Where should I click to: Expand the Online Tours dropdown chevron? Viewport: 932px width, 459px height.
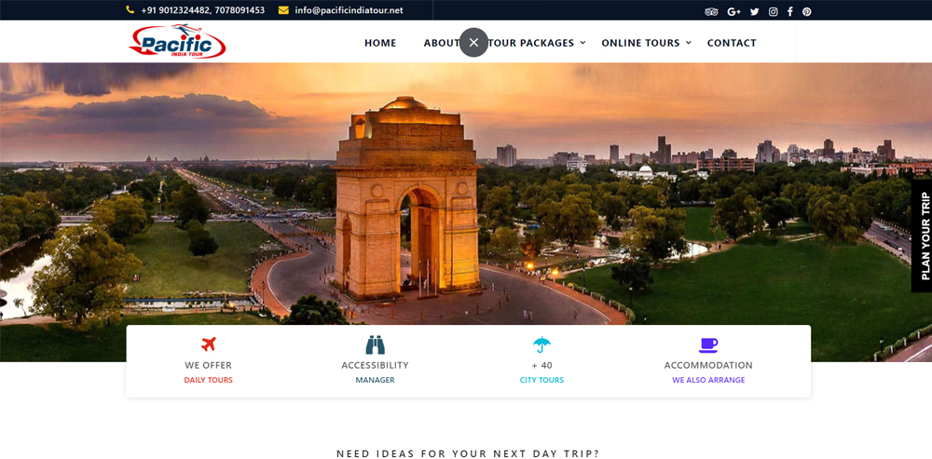click(689, 42)
